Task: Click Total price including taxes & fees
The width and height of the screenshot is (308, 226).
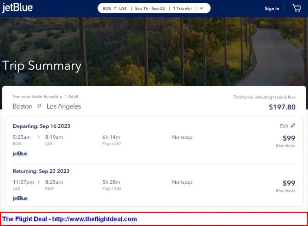Action: (264, 97)
